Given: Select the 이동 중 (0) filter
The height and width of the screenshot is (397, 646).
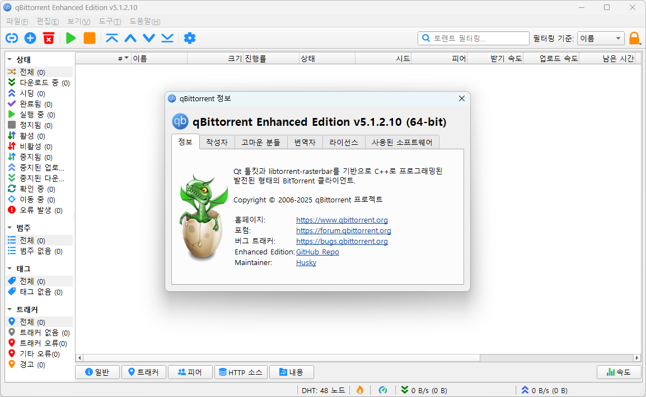Looking at the screenshot, I should click(39, 200).
